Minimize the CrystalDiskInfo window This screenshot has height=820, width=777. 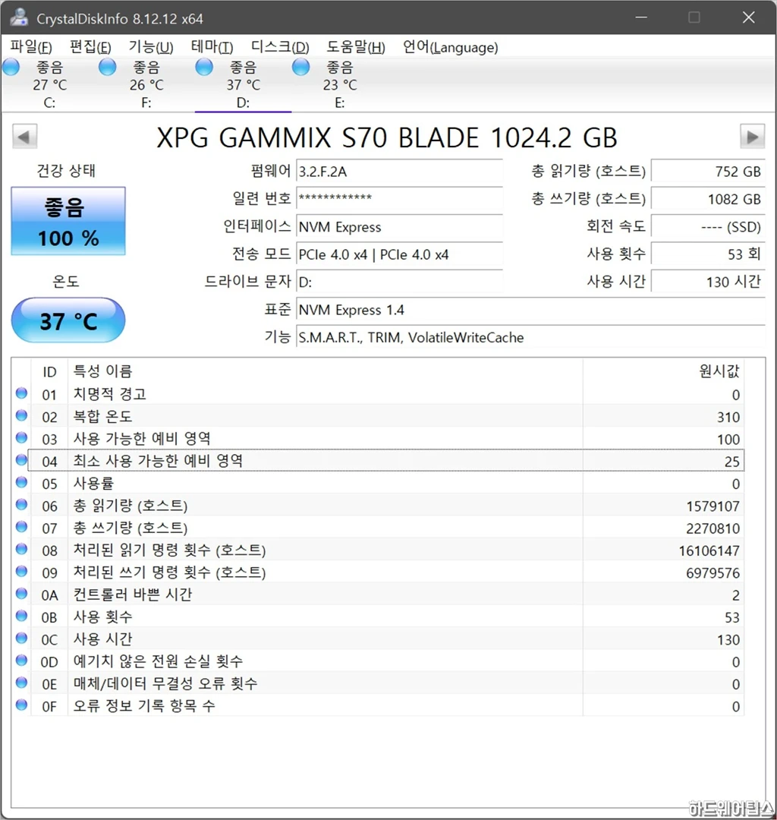tap(641, 17)
